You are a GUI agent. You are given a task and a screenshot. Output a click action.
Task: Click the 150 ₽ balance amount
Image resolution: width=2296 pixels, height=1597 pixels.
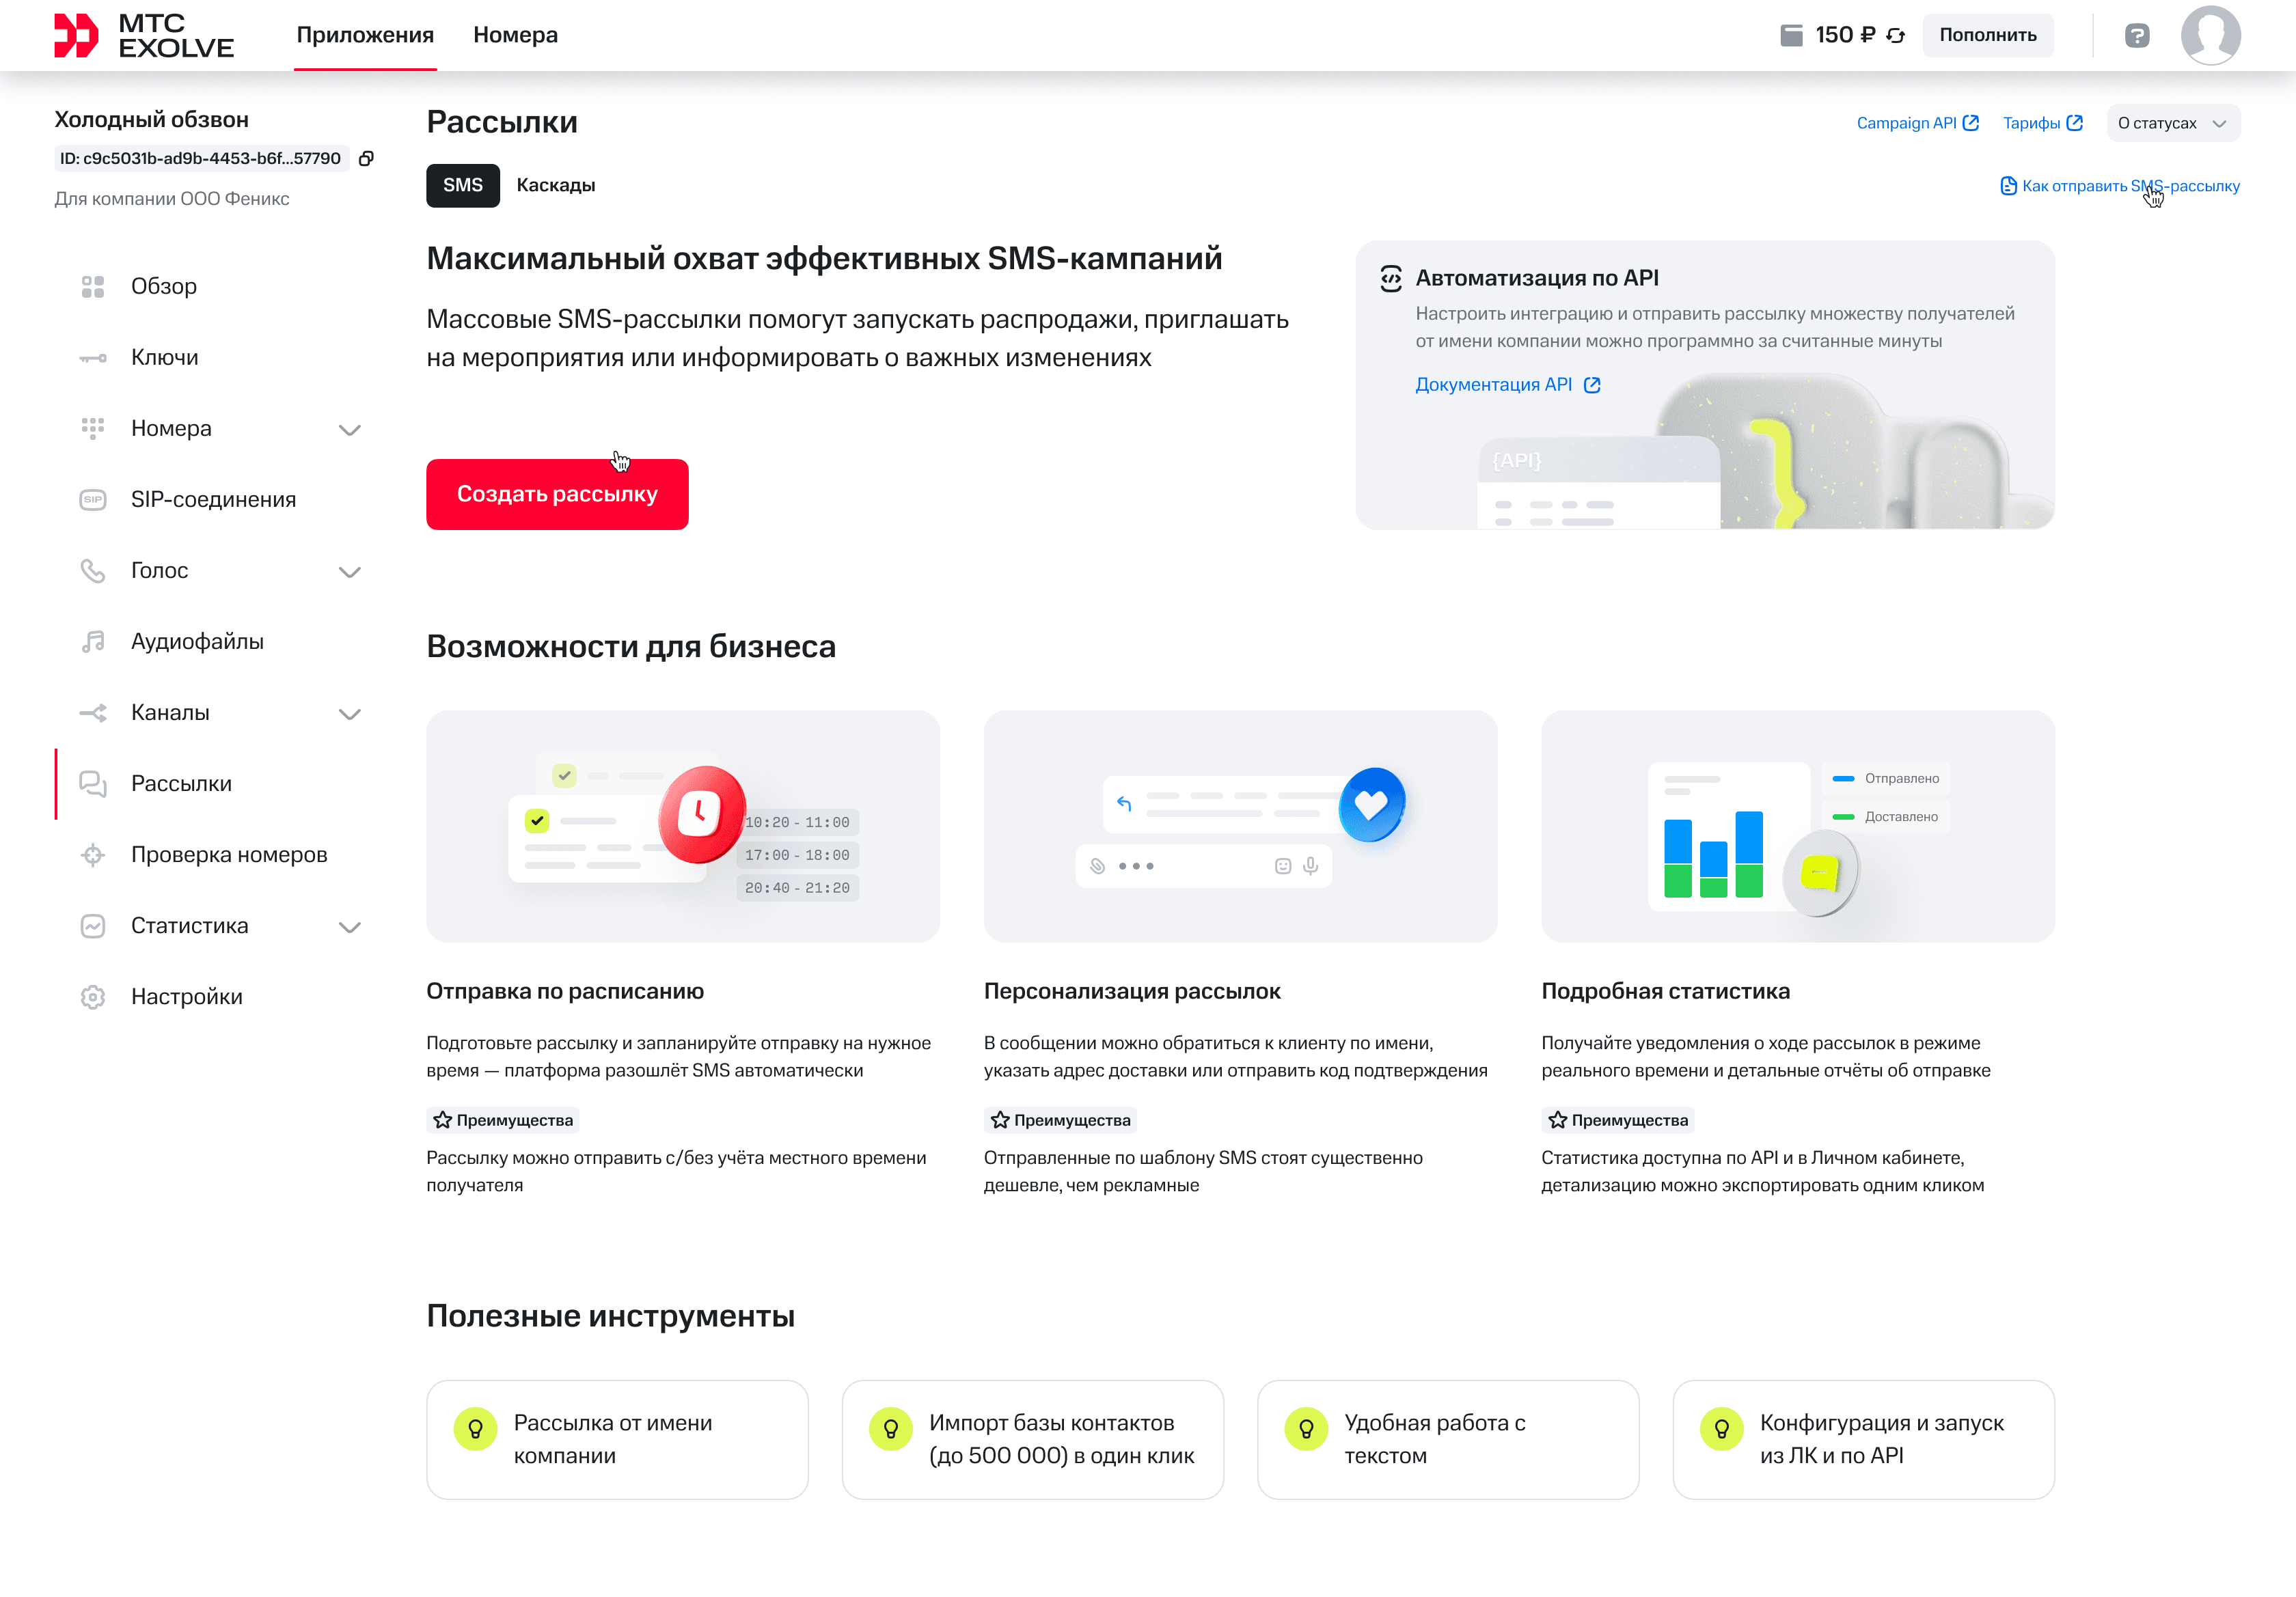[1845, 35]
